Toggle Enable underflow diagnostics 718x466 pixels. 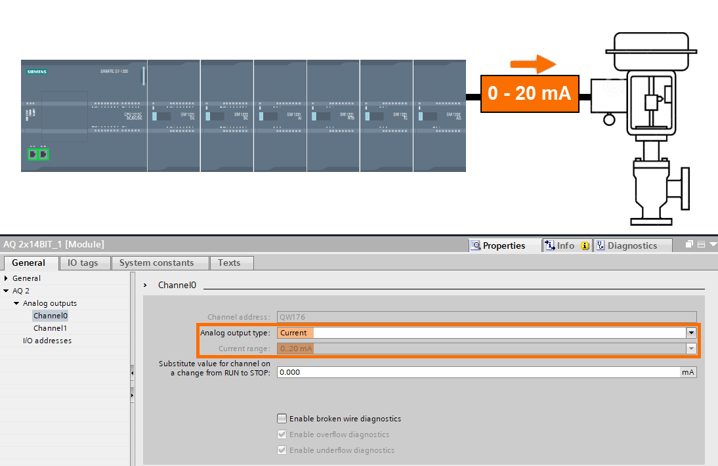[282, 450]
